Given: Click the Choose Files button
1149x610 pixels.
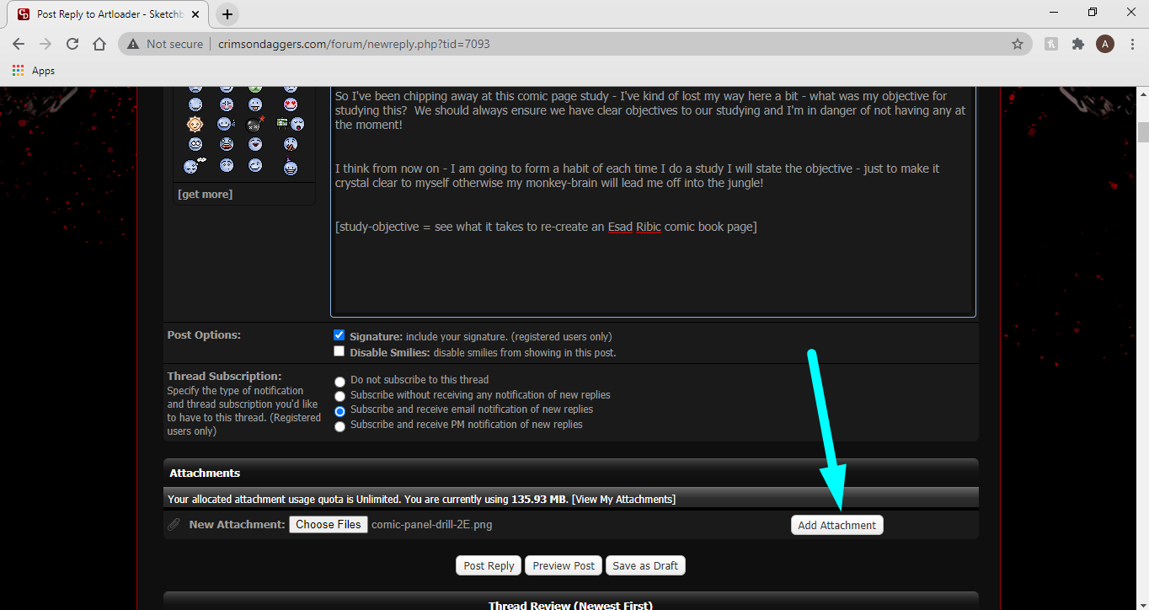Looking at the screenshot, I should tap(329, 524).
